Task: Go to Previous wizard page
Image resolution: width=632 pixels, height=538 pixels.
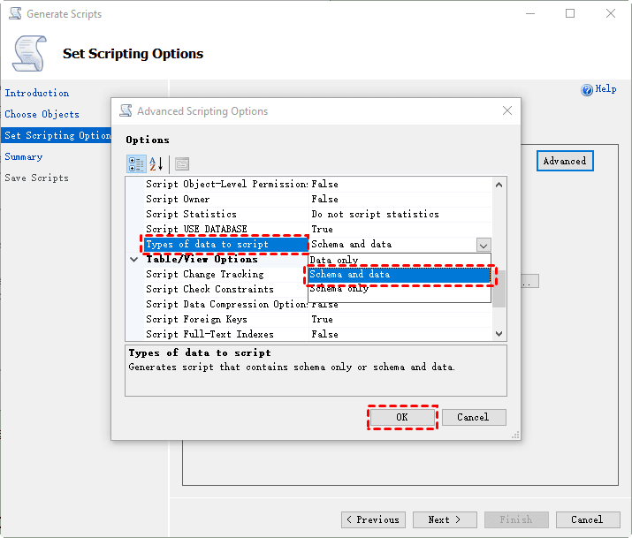Action: coord(373,519)
